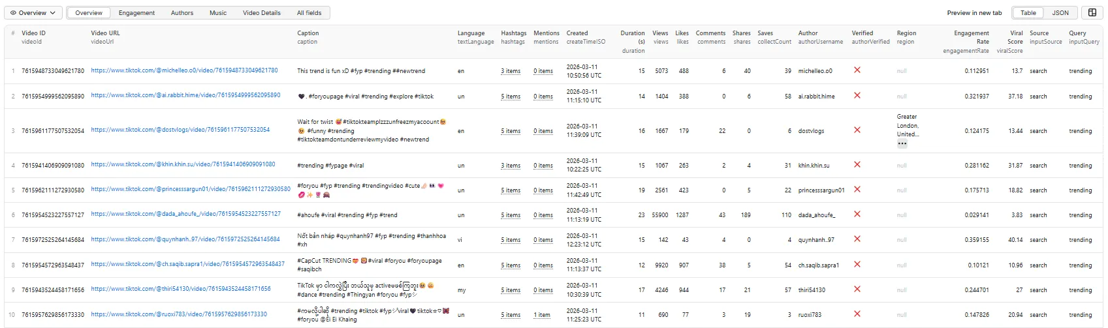
Task: Click video ID 7615948733049621780
Action: 53,71
